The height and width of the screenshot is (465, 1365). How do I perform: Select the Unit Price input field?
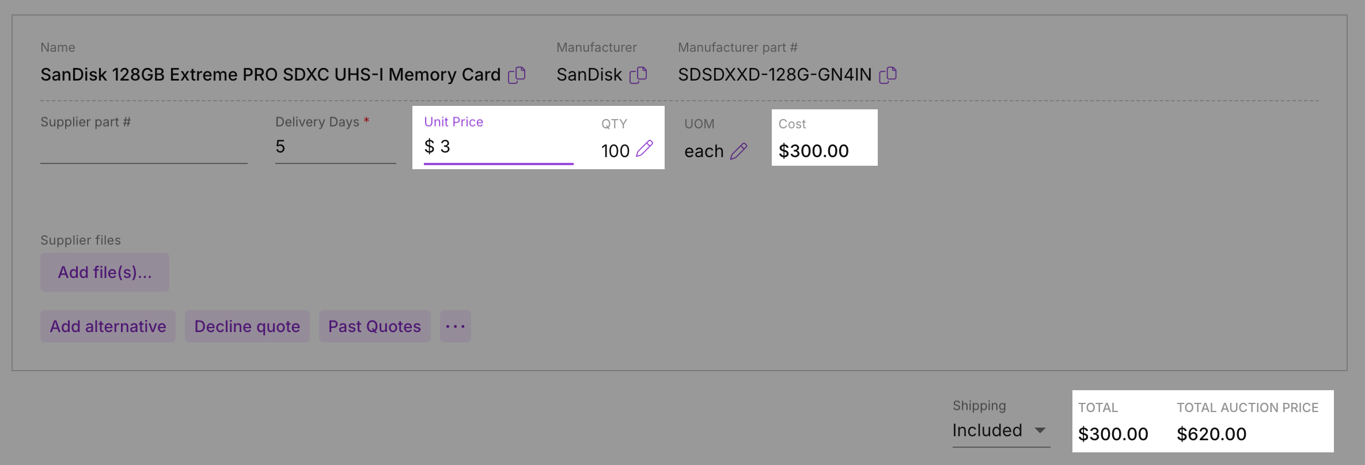(499, 147)
